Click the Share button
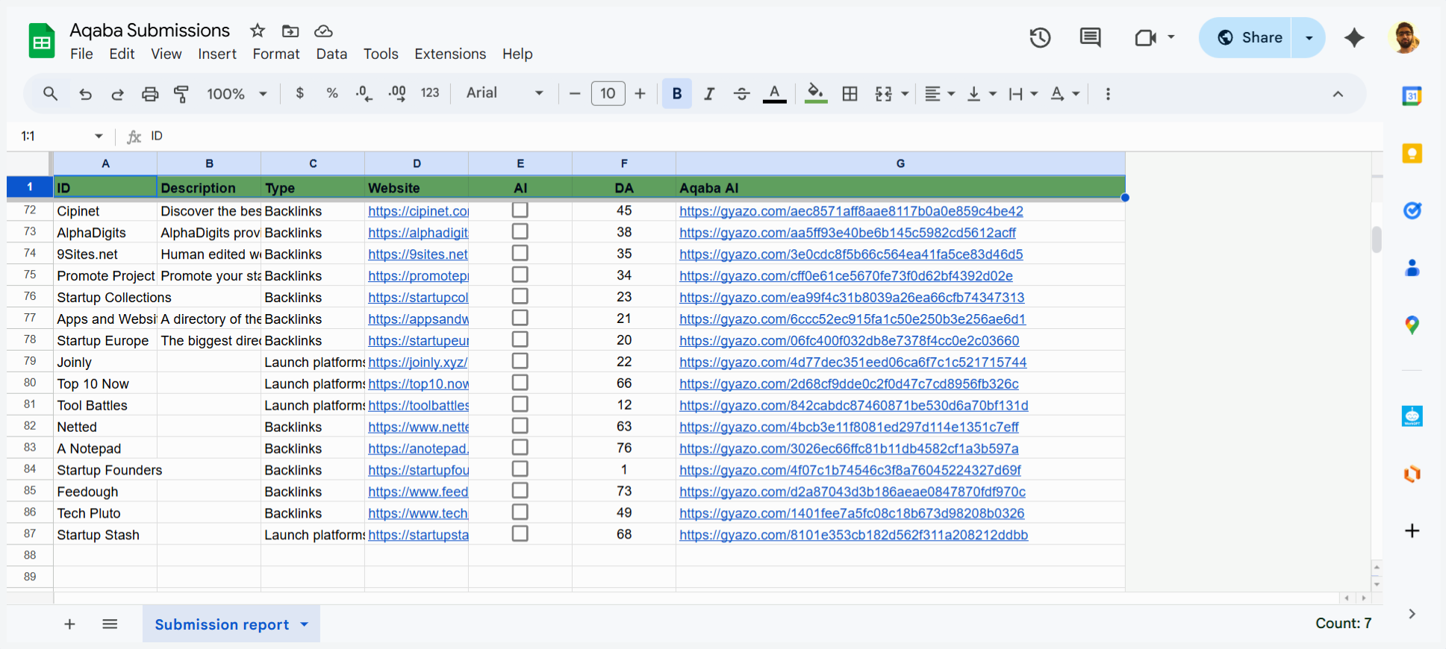This screenshot has width=1446, height=649. click(x=1250, y=37)
